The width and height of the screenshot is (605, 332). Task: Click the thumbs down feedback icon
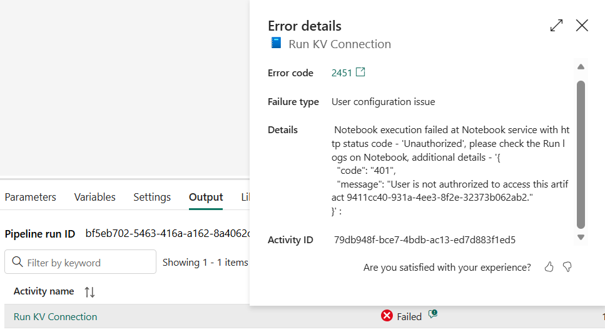[567, 267]
